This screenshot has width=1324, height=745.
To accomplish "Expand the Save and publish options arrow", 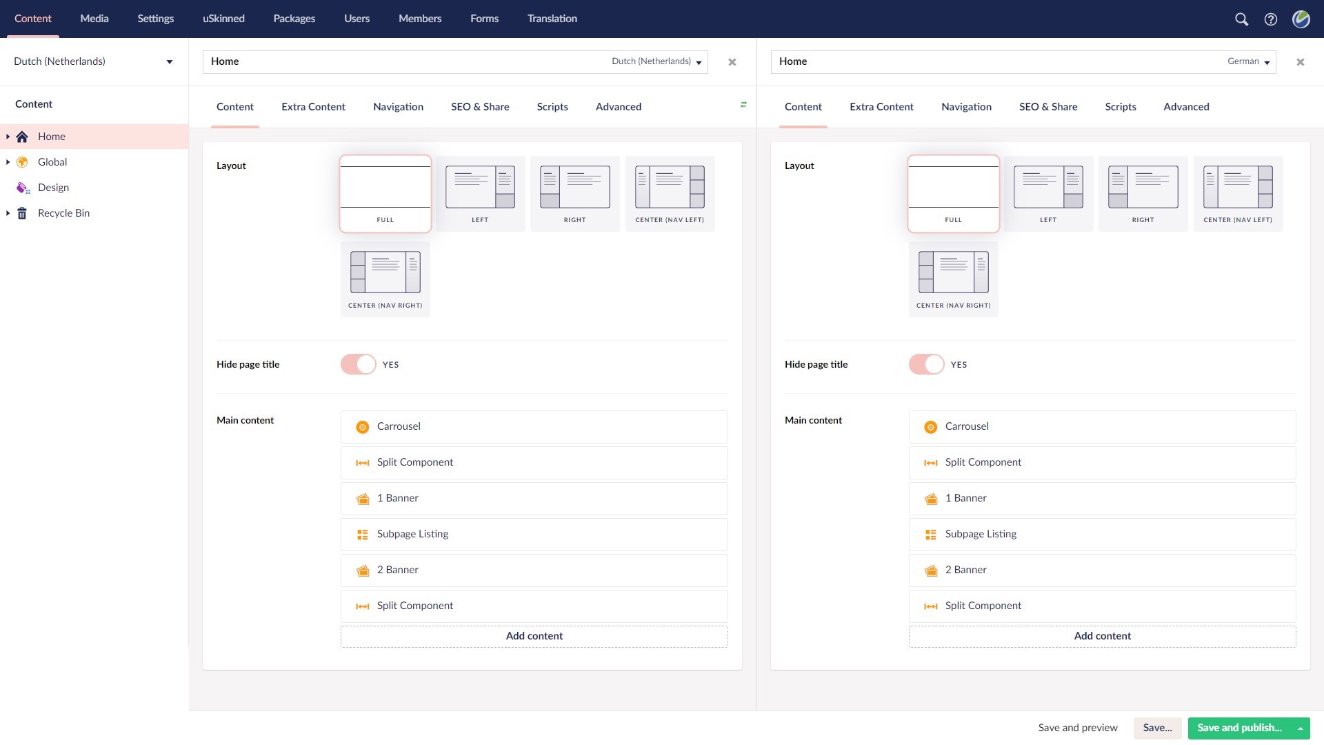I will coord(1299,728).
